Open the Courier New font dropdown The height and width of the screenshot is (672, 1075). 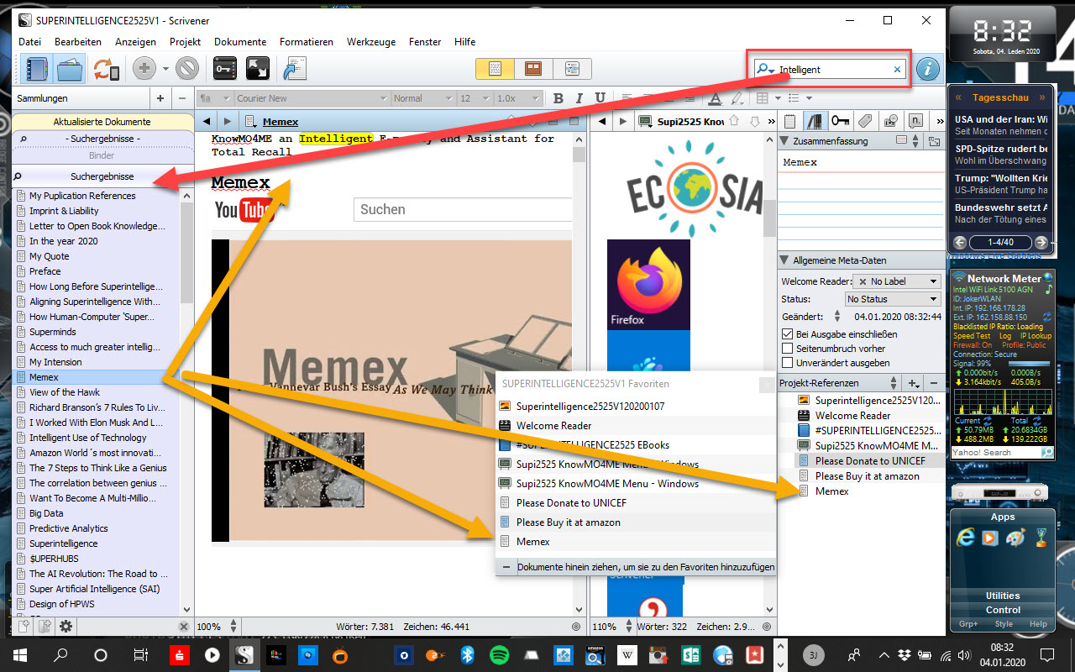point(311,98)
